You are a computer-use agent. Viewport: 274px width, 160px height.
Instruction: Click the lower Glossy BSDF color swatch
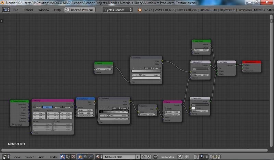coord(194,108)
